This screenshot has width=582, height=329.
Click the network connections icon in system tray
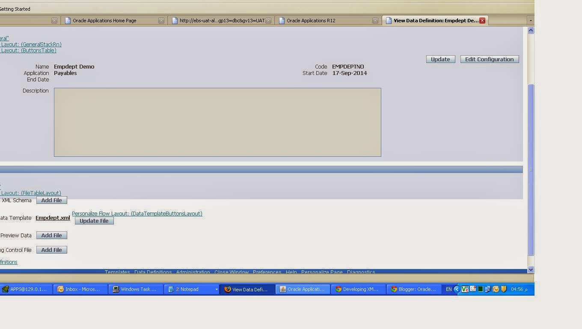(x=488, y=289)
